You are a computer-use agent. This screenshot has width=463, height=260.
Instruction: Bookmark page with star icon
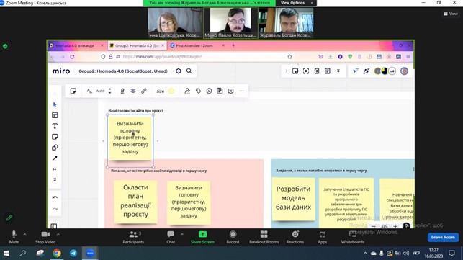pyautogui.click(x=289, y=57)
